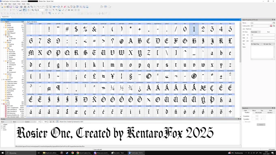Select Currency Signs in the tree
This screenshot has width=276, height=155.
point(11,89)
